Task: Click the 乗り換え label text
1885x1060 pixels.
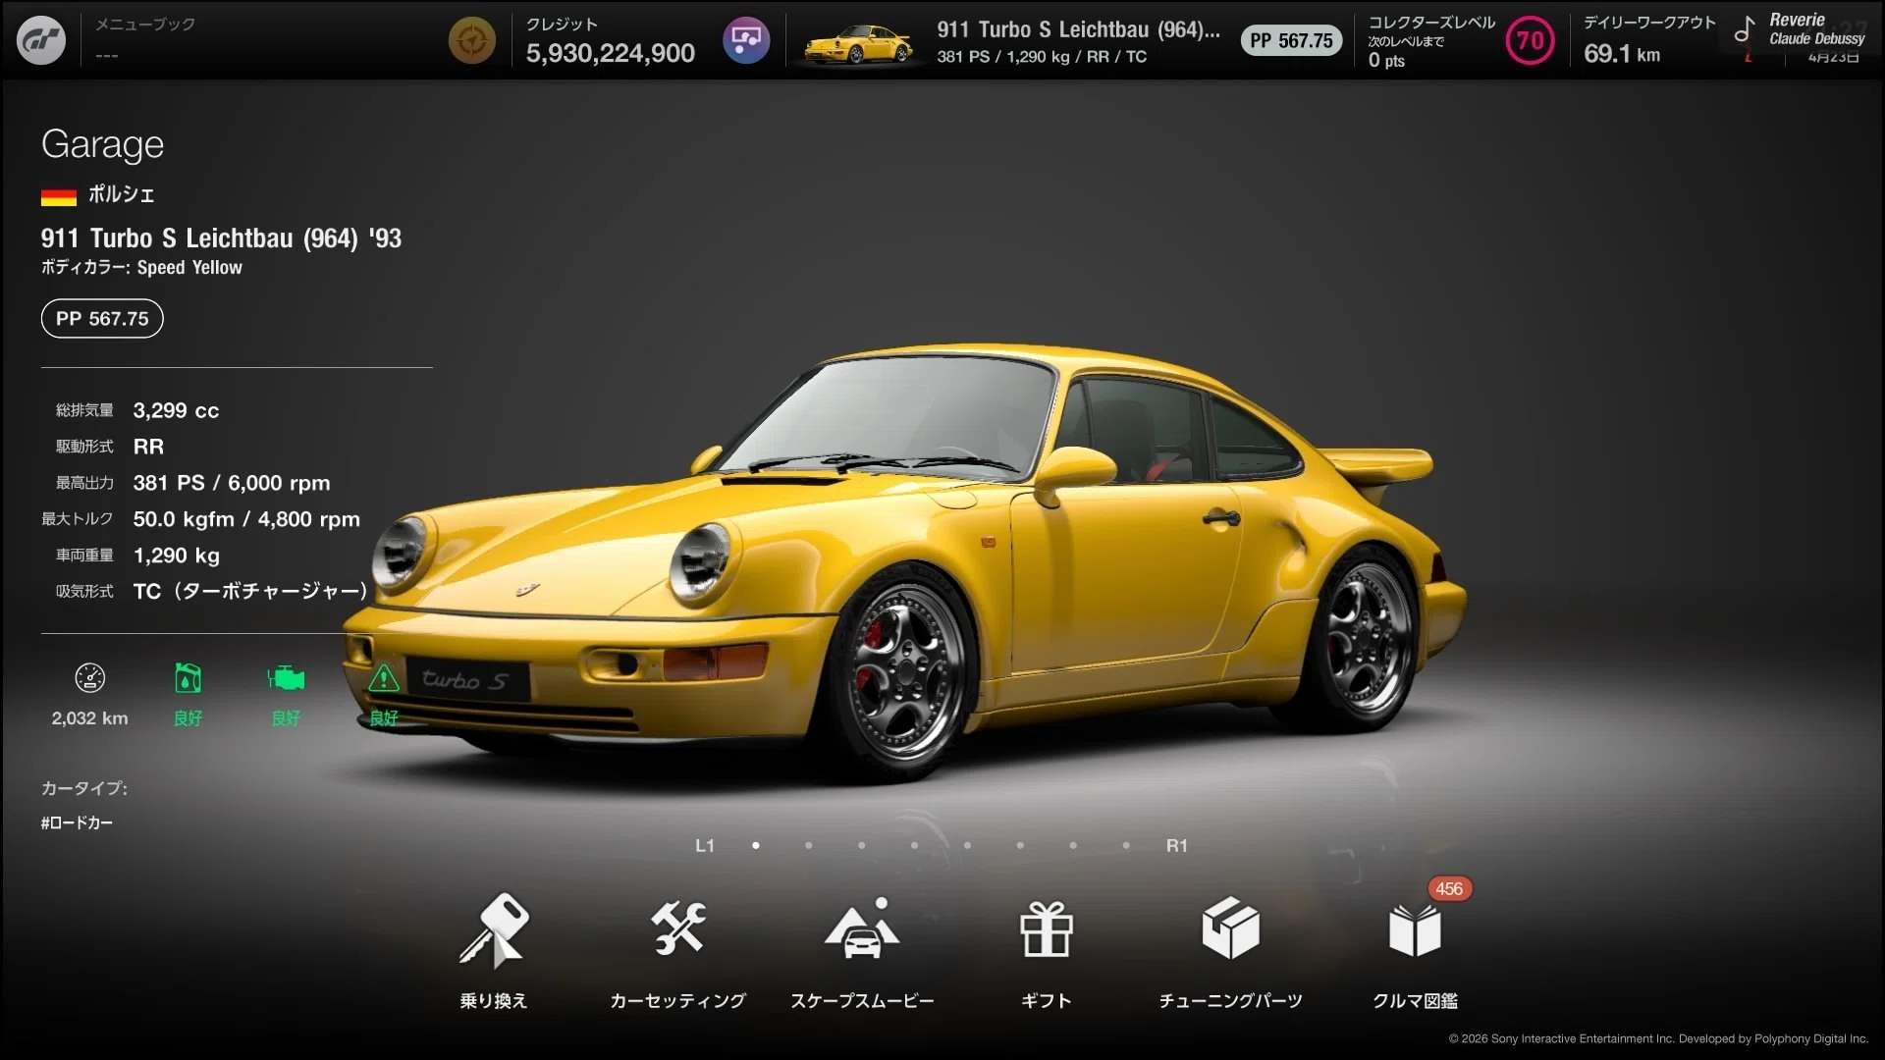Action: pyautogui.click(x=494, y=1000)
